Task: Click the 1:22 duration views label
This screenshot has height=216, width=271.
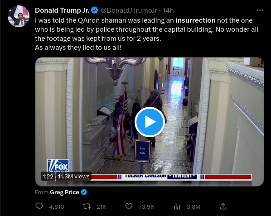Action: click(x=66, y=177)
